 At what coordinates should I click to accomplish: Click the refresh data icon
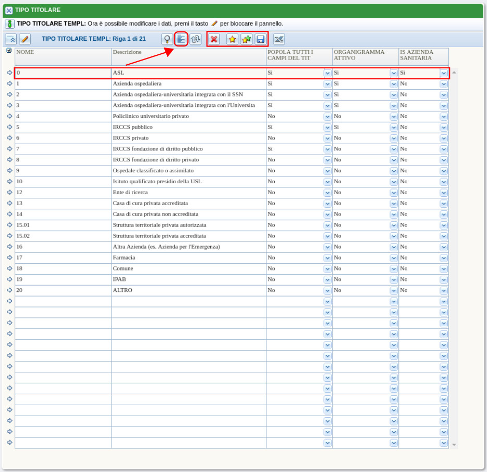pos(195,39)
